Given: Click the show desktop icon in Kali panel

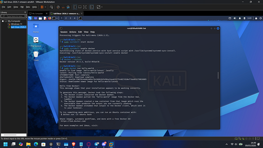Looking at the screenshot, I should [x=36, y=18].
